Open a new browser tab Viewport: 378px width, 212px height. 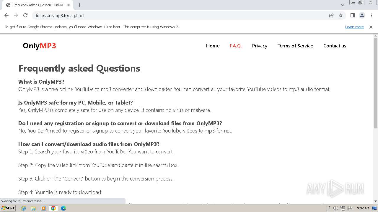coord(80,5)
